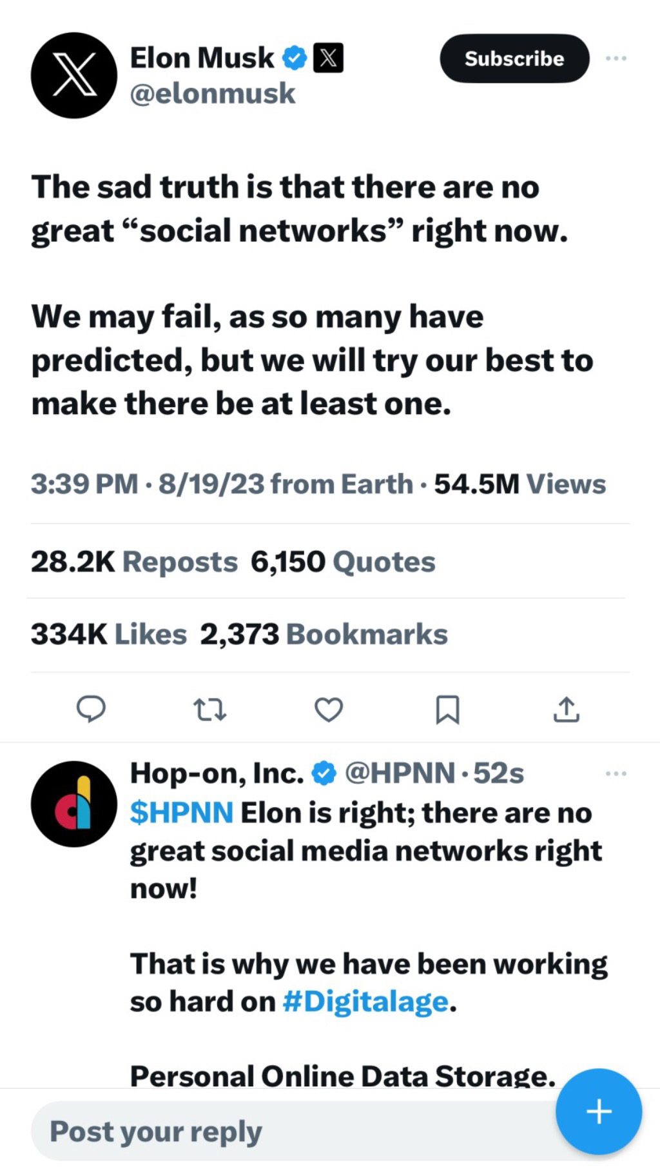Screen dimensions: 660x1174
Task: Like the post with heart icon
Action: [x=328, y=710]
